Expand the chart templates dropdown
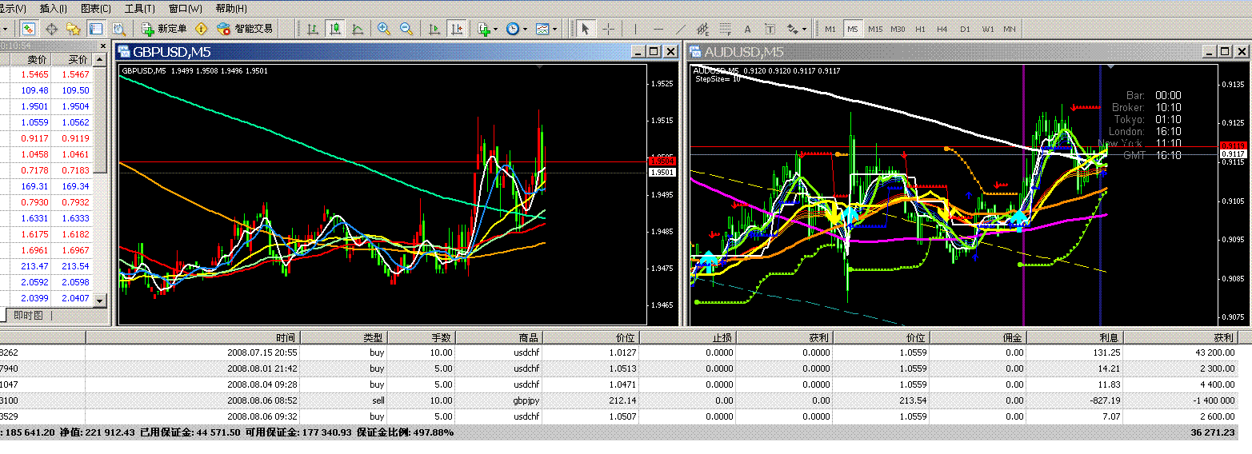1252x454 pixels. (556, 29)
